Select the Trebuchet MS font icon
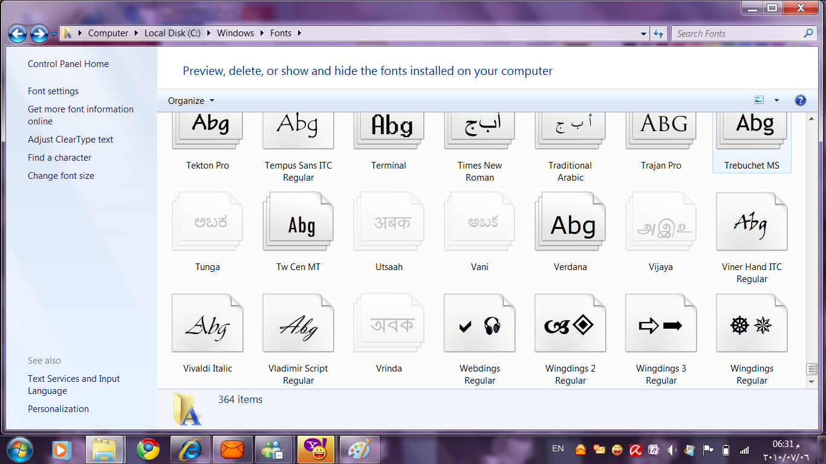 click(x=752, y=131)
